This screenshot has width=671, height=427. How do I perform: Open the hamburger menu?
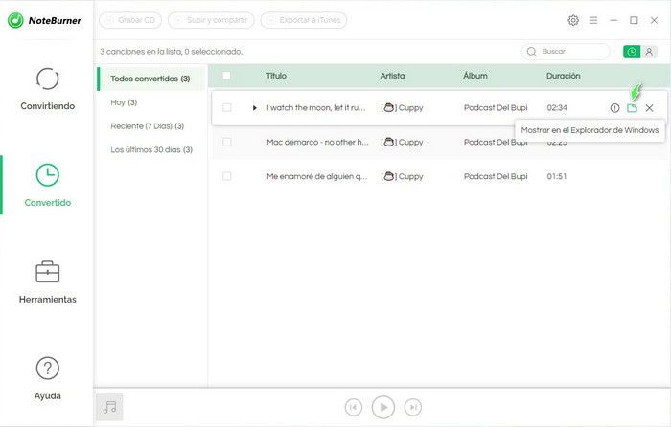593,20
